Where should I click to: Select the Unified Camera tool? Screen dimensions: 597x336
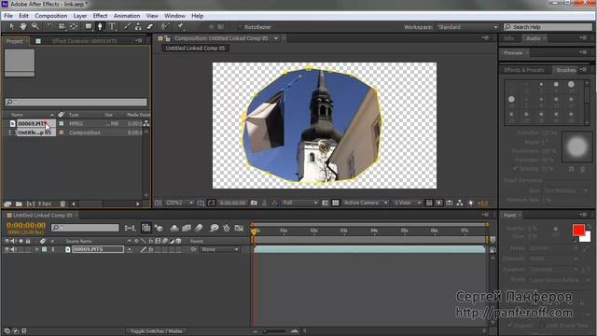click(x=62, y=26)
